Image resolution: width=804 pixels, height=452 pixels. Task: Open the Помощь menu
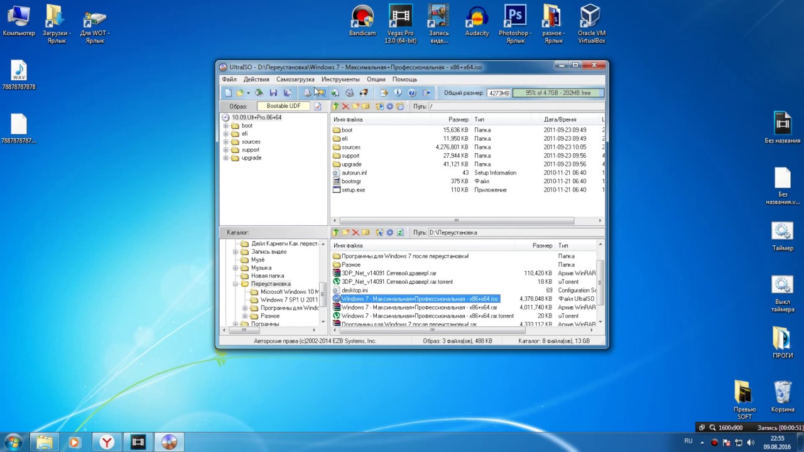coord(405,80)
